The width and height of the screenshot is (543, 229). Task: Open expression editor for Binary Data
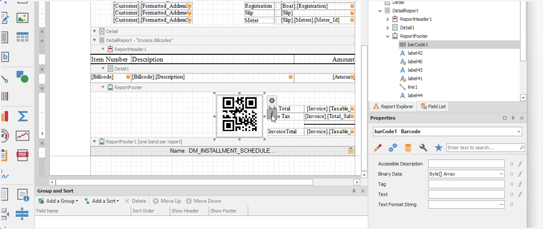(x=520, y=174)
